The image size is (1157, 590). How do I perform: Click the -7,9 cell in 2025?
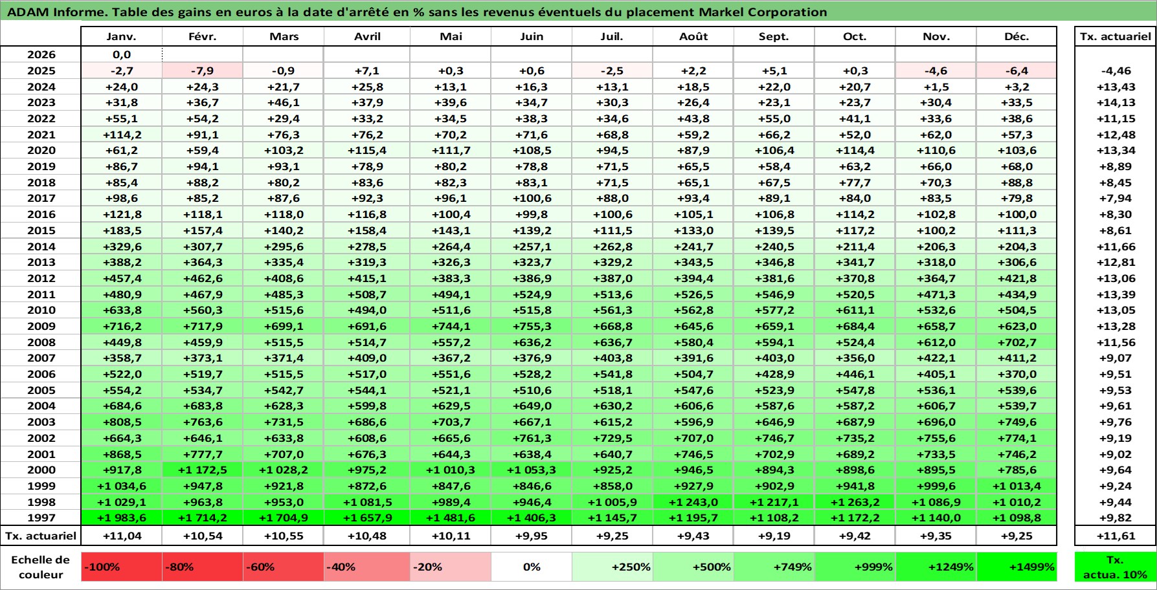tap(203, 71)
